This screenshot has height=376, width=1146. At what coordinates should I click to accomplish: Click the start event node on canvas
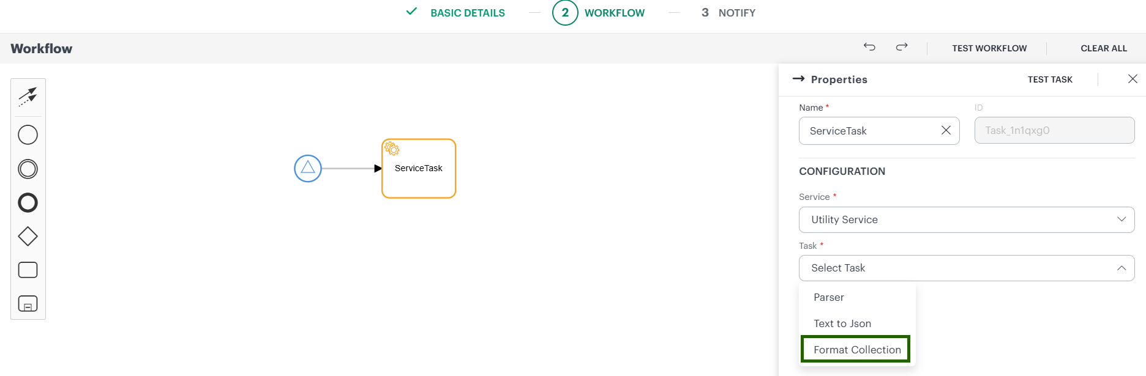[308, 168]
